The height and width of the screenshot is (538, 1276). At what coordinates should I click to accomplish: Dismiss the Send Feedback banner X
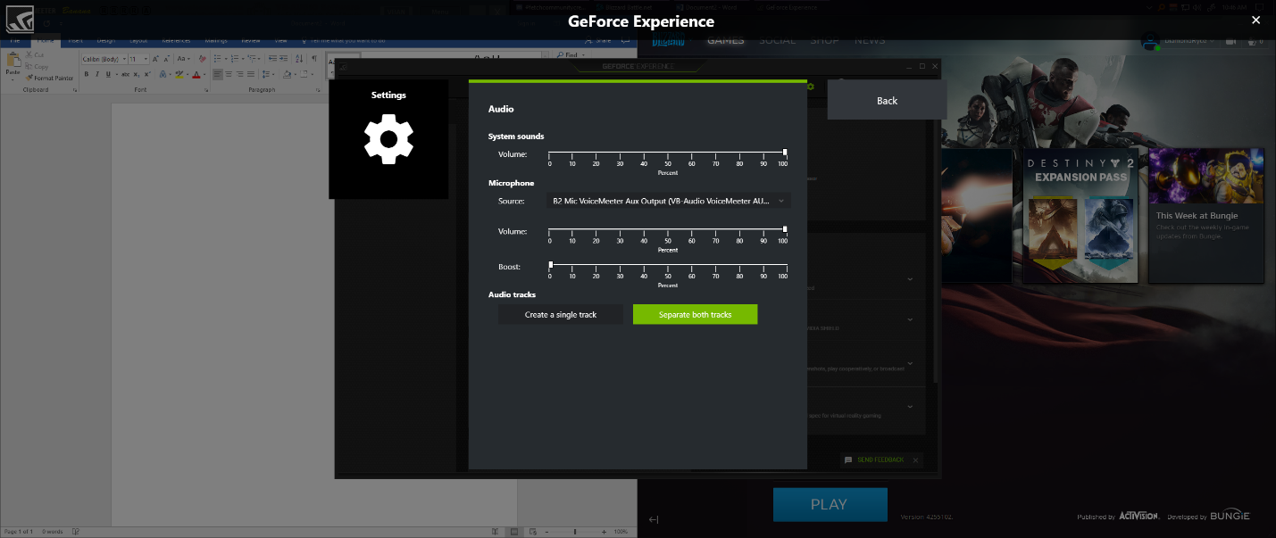click(915, 459)
